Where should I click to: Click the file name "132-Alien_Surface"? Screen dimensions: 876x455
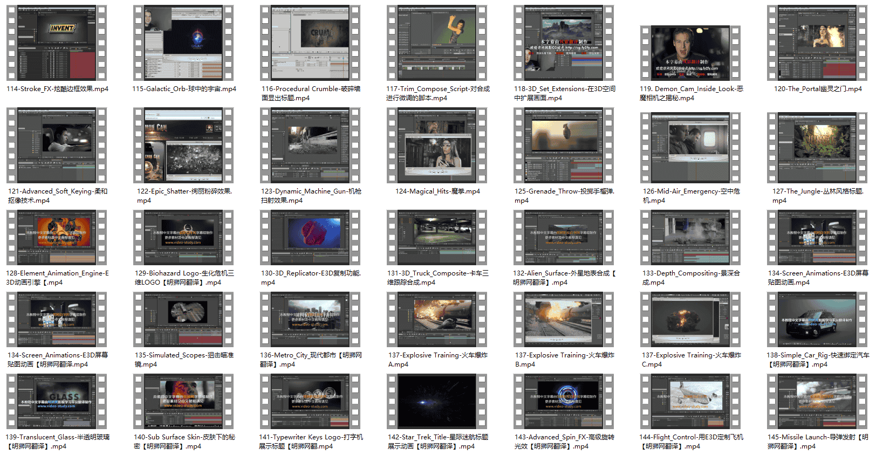[564, 278]
